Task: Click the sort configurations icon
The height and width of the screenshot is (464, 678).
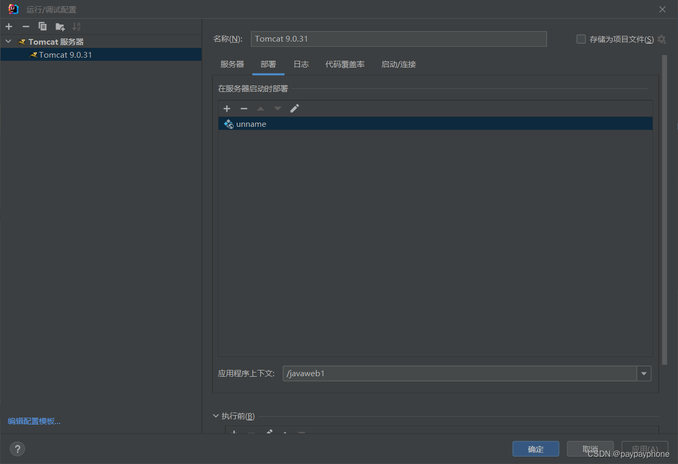Action: point(77,26)
